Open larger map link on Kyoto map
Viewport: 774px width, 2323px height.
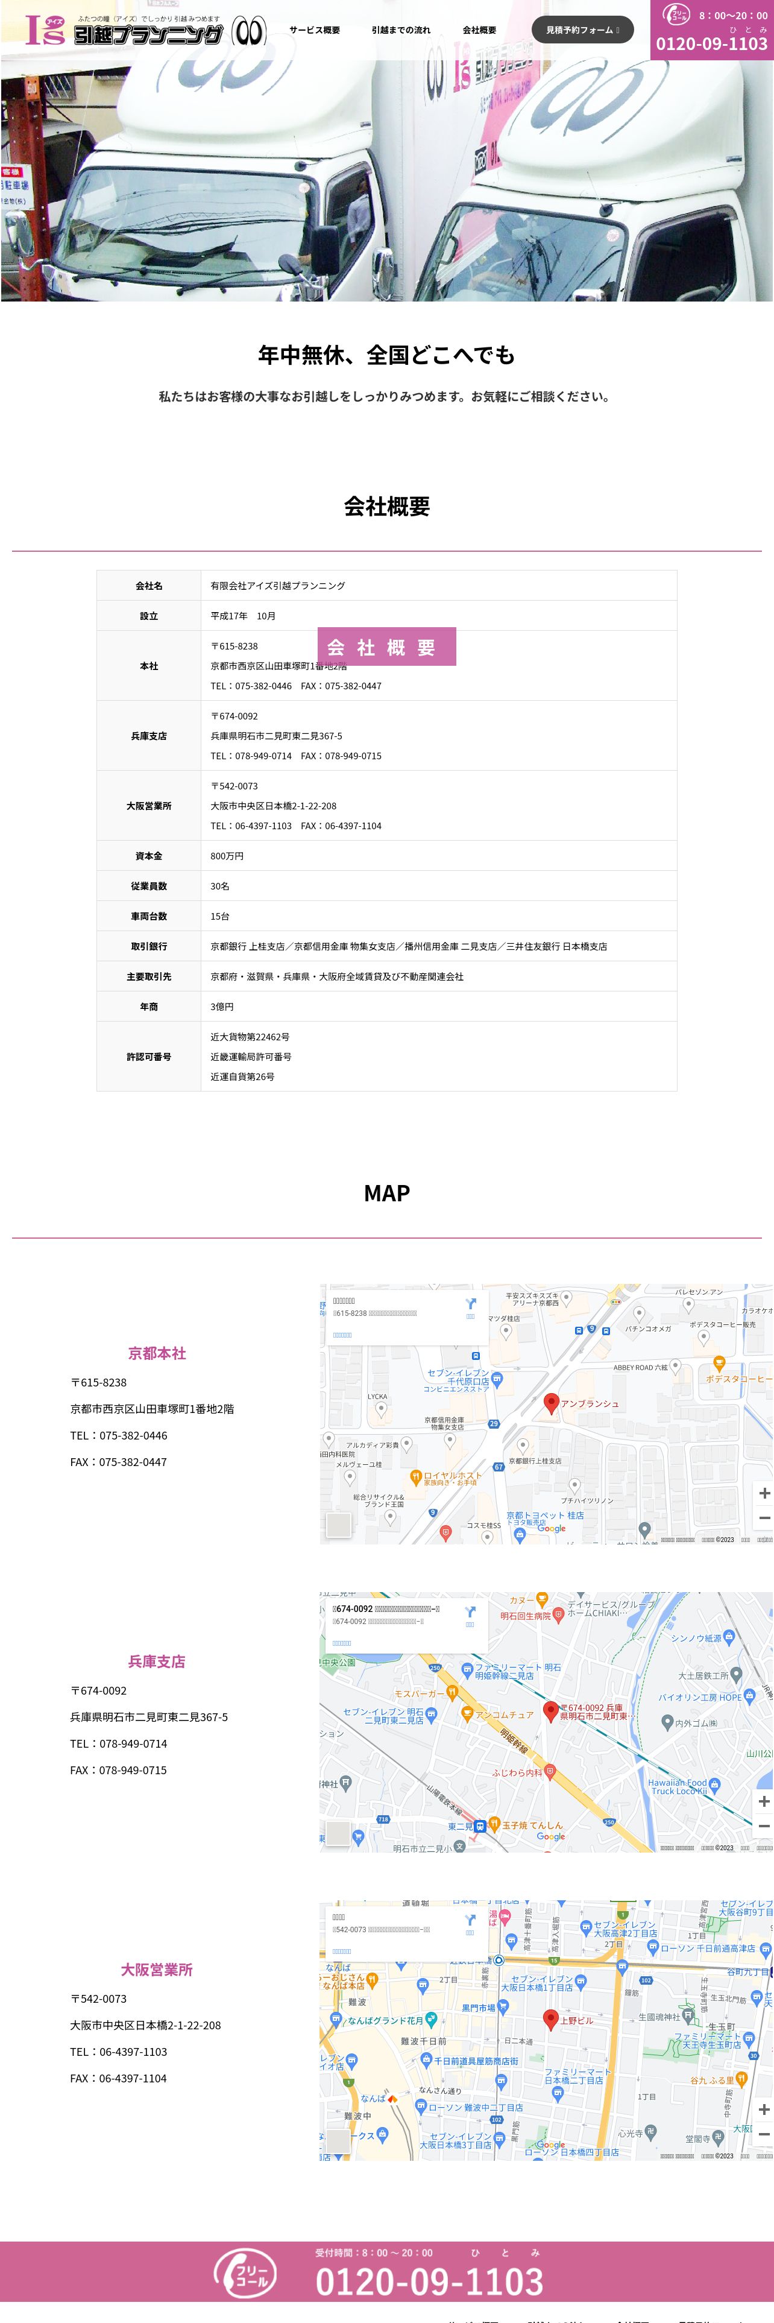342,1335
